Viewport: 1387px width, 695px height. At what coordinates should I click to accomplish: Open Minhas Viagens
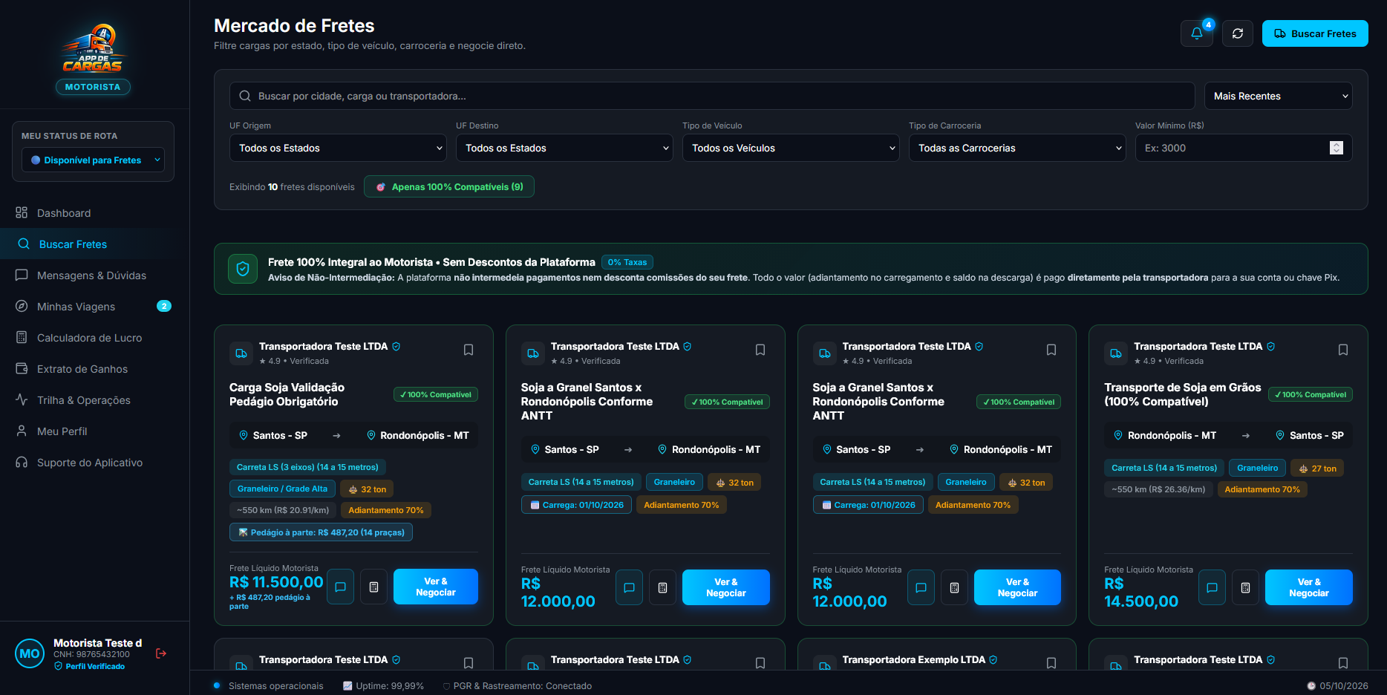94,307
